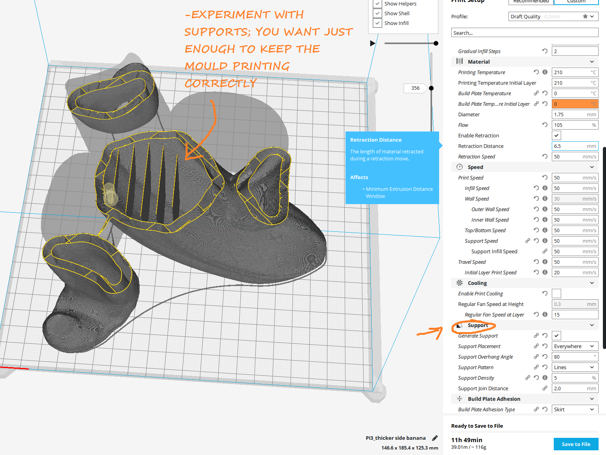Click the link icon beside Support Speed
The width and height of the screenshot is (606, 455).
tap(528, 241)
